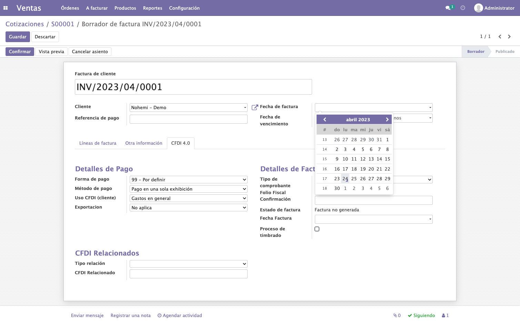Viewport: 520px width, 326px height.
Task: Click Registrar una nota link
Action: click(x=131, y=316)
